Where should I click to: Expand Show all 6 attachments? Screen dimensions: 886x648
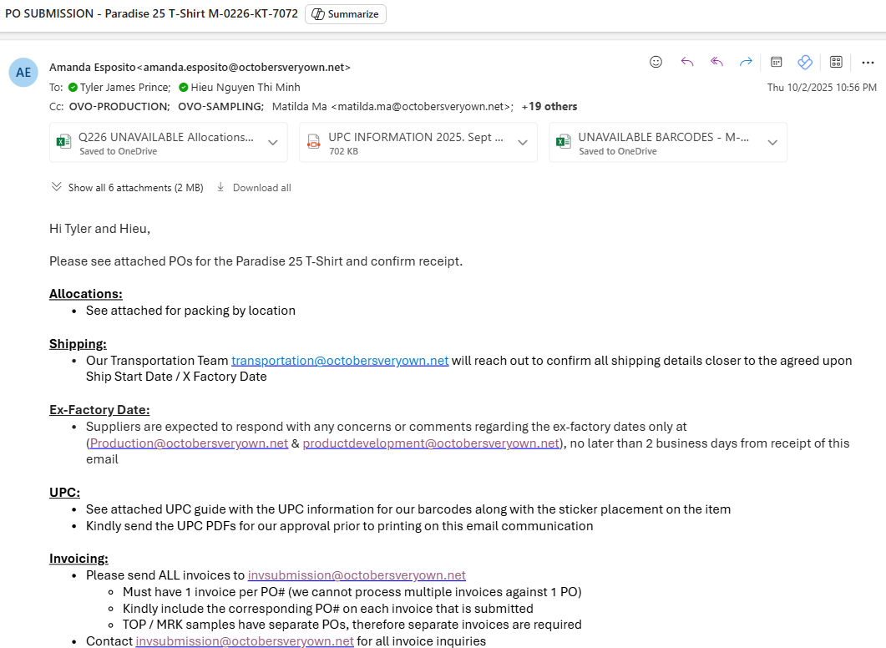click(127, 188)
